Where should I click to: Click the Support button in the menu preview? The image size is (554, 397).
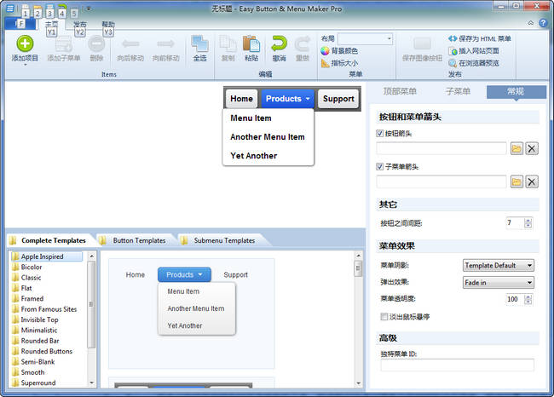coord(338,99)
